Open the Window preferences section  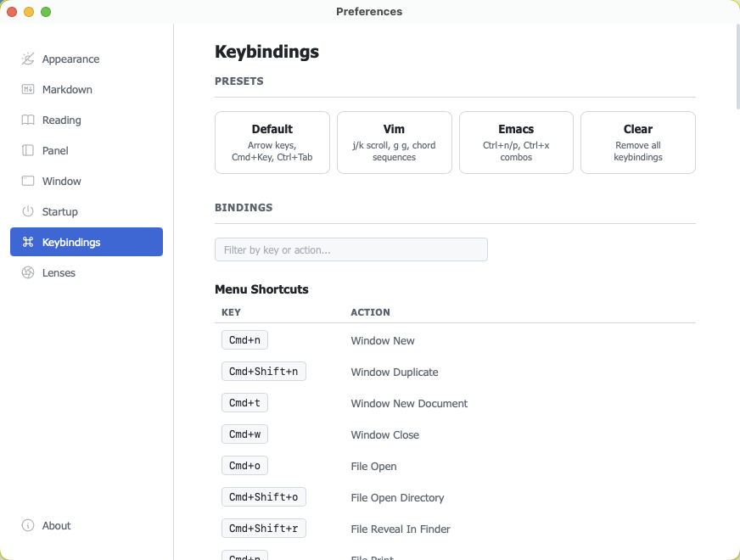tap(87, 182)
